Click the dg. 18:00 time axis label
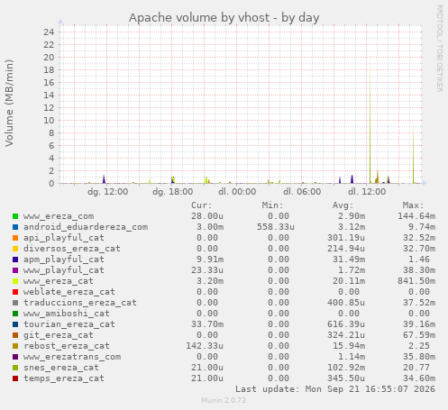The image size is (448, 410). point(172,192)
